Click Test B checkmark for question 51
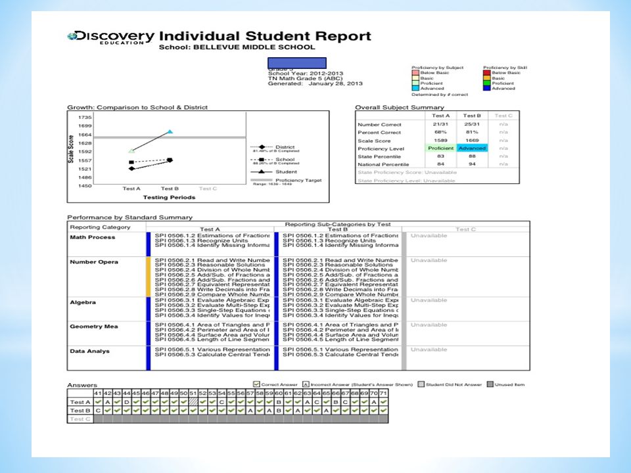 point(193,410)
